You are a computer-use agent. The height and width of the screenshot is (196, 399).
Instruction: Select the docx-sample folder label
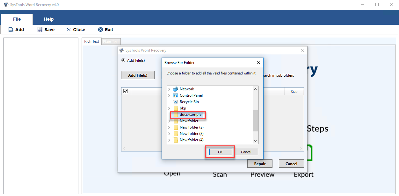(x=191, y=115)
